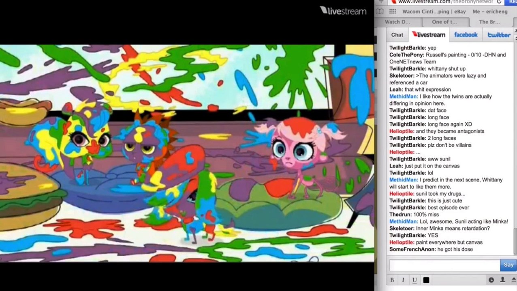Viewport: 517px width, 291px height.
Task: Click red username 'Helioptile' on antagonists message
Action: [402, 131]
